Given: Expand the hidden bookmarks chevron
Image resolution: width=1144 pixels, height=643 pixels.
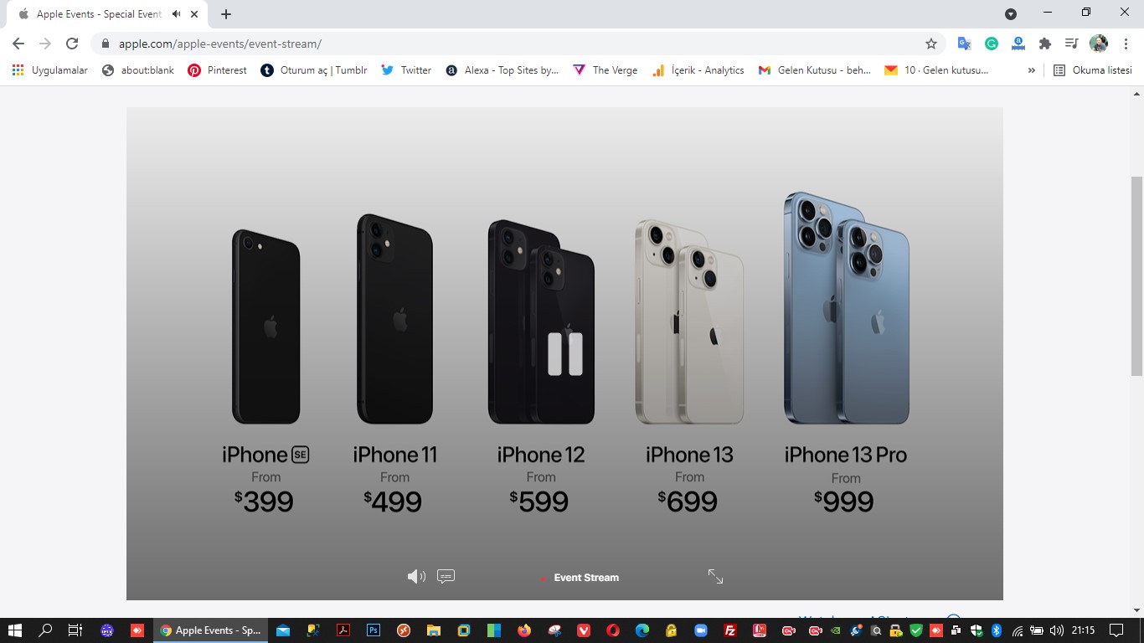Looking at the screenshot, I should (x=1032, y=70).
